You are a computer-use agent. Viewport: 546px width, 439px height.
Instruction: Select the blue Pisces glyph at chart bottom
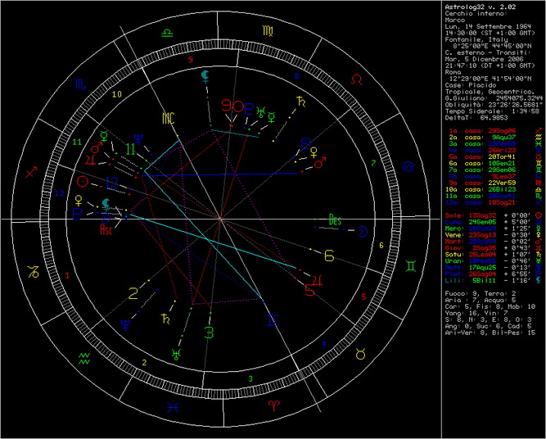tap(173, 407)
